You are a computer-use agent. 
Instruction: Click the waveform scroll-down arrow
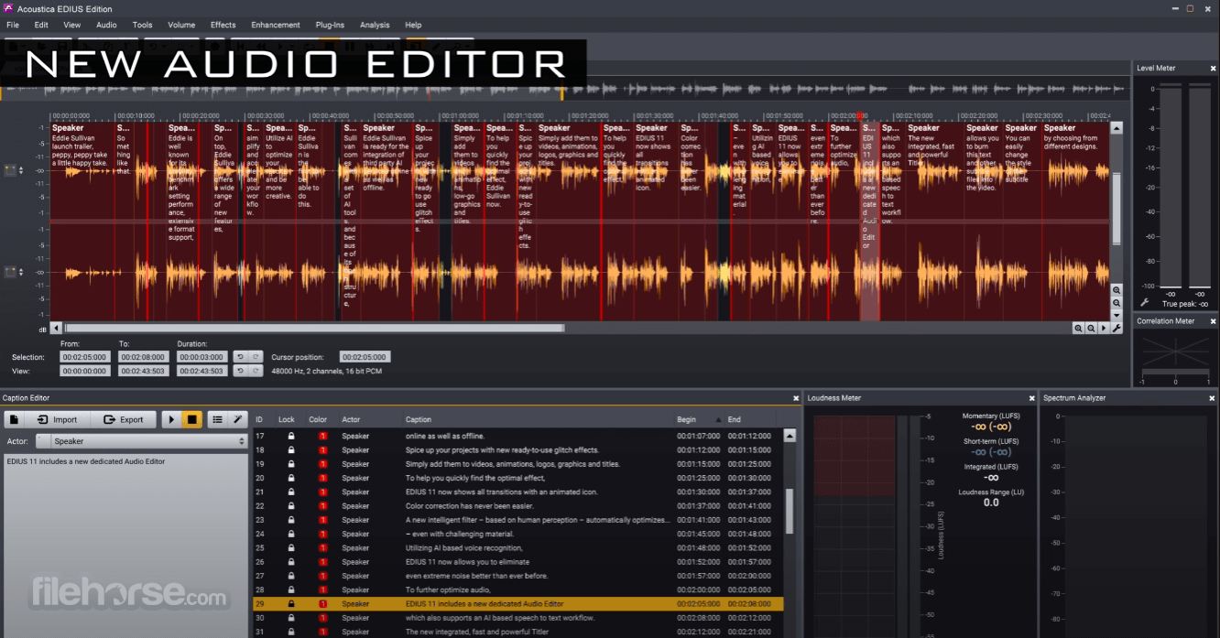[x=1117, y=316]
